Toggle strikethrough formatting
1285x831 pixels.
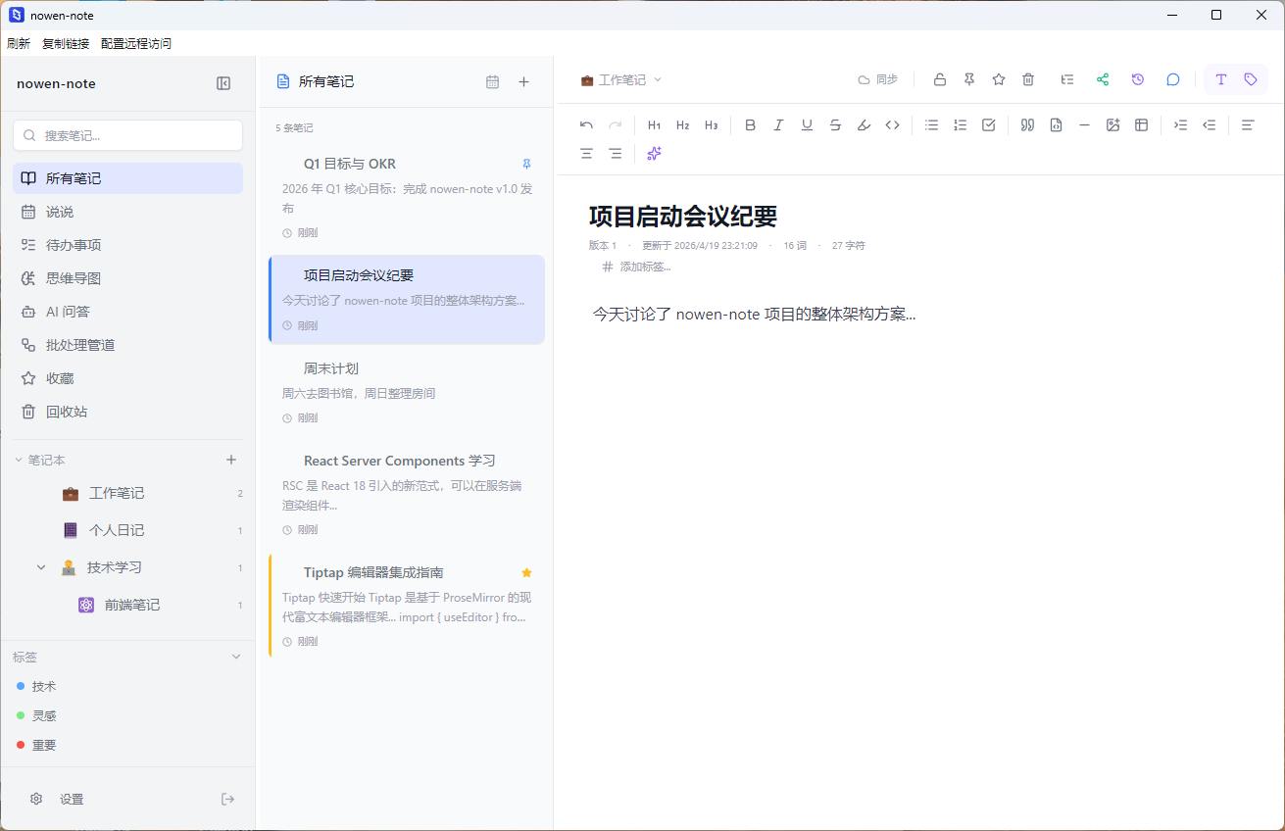click(835, 125)
